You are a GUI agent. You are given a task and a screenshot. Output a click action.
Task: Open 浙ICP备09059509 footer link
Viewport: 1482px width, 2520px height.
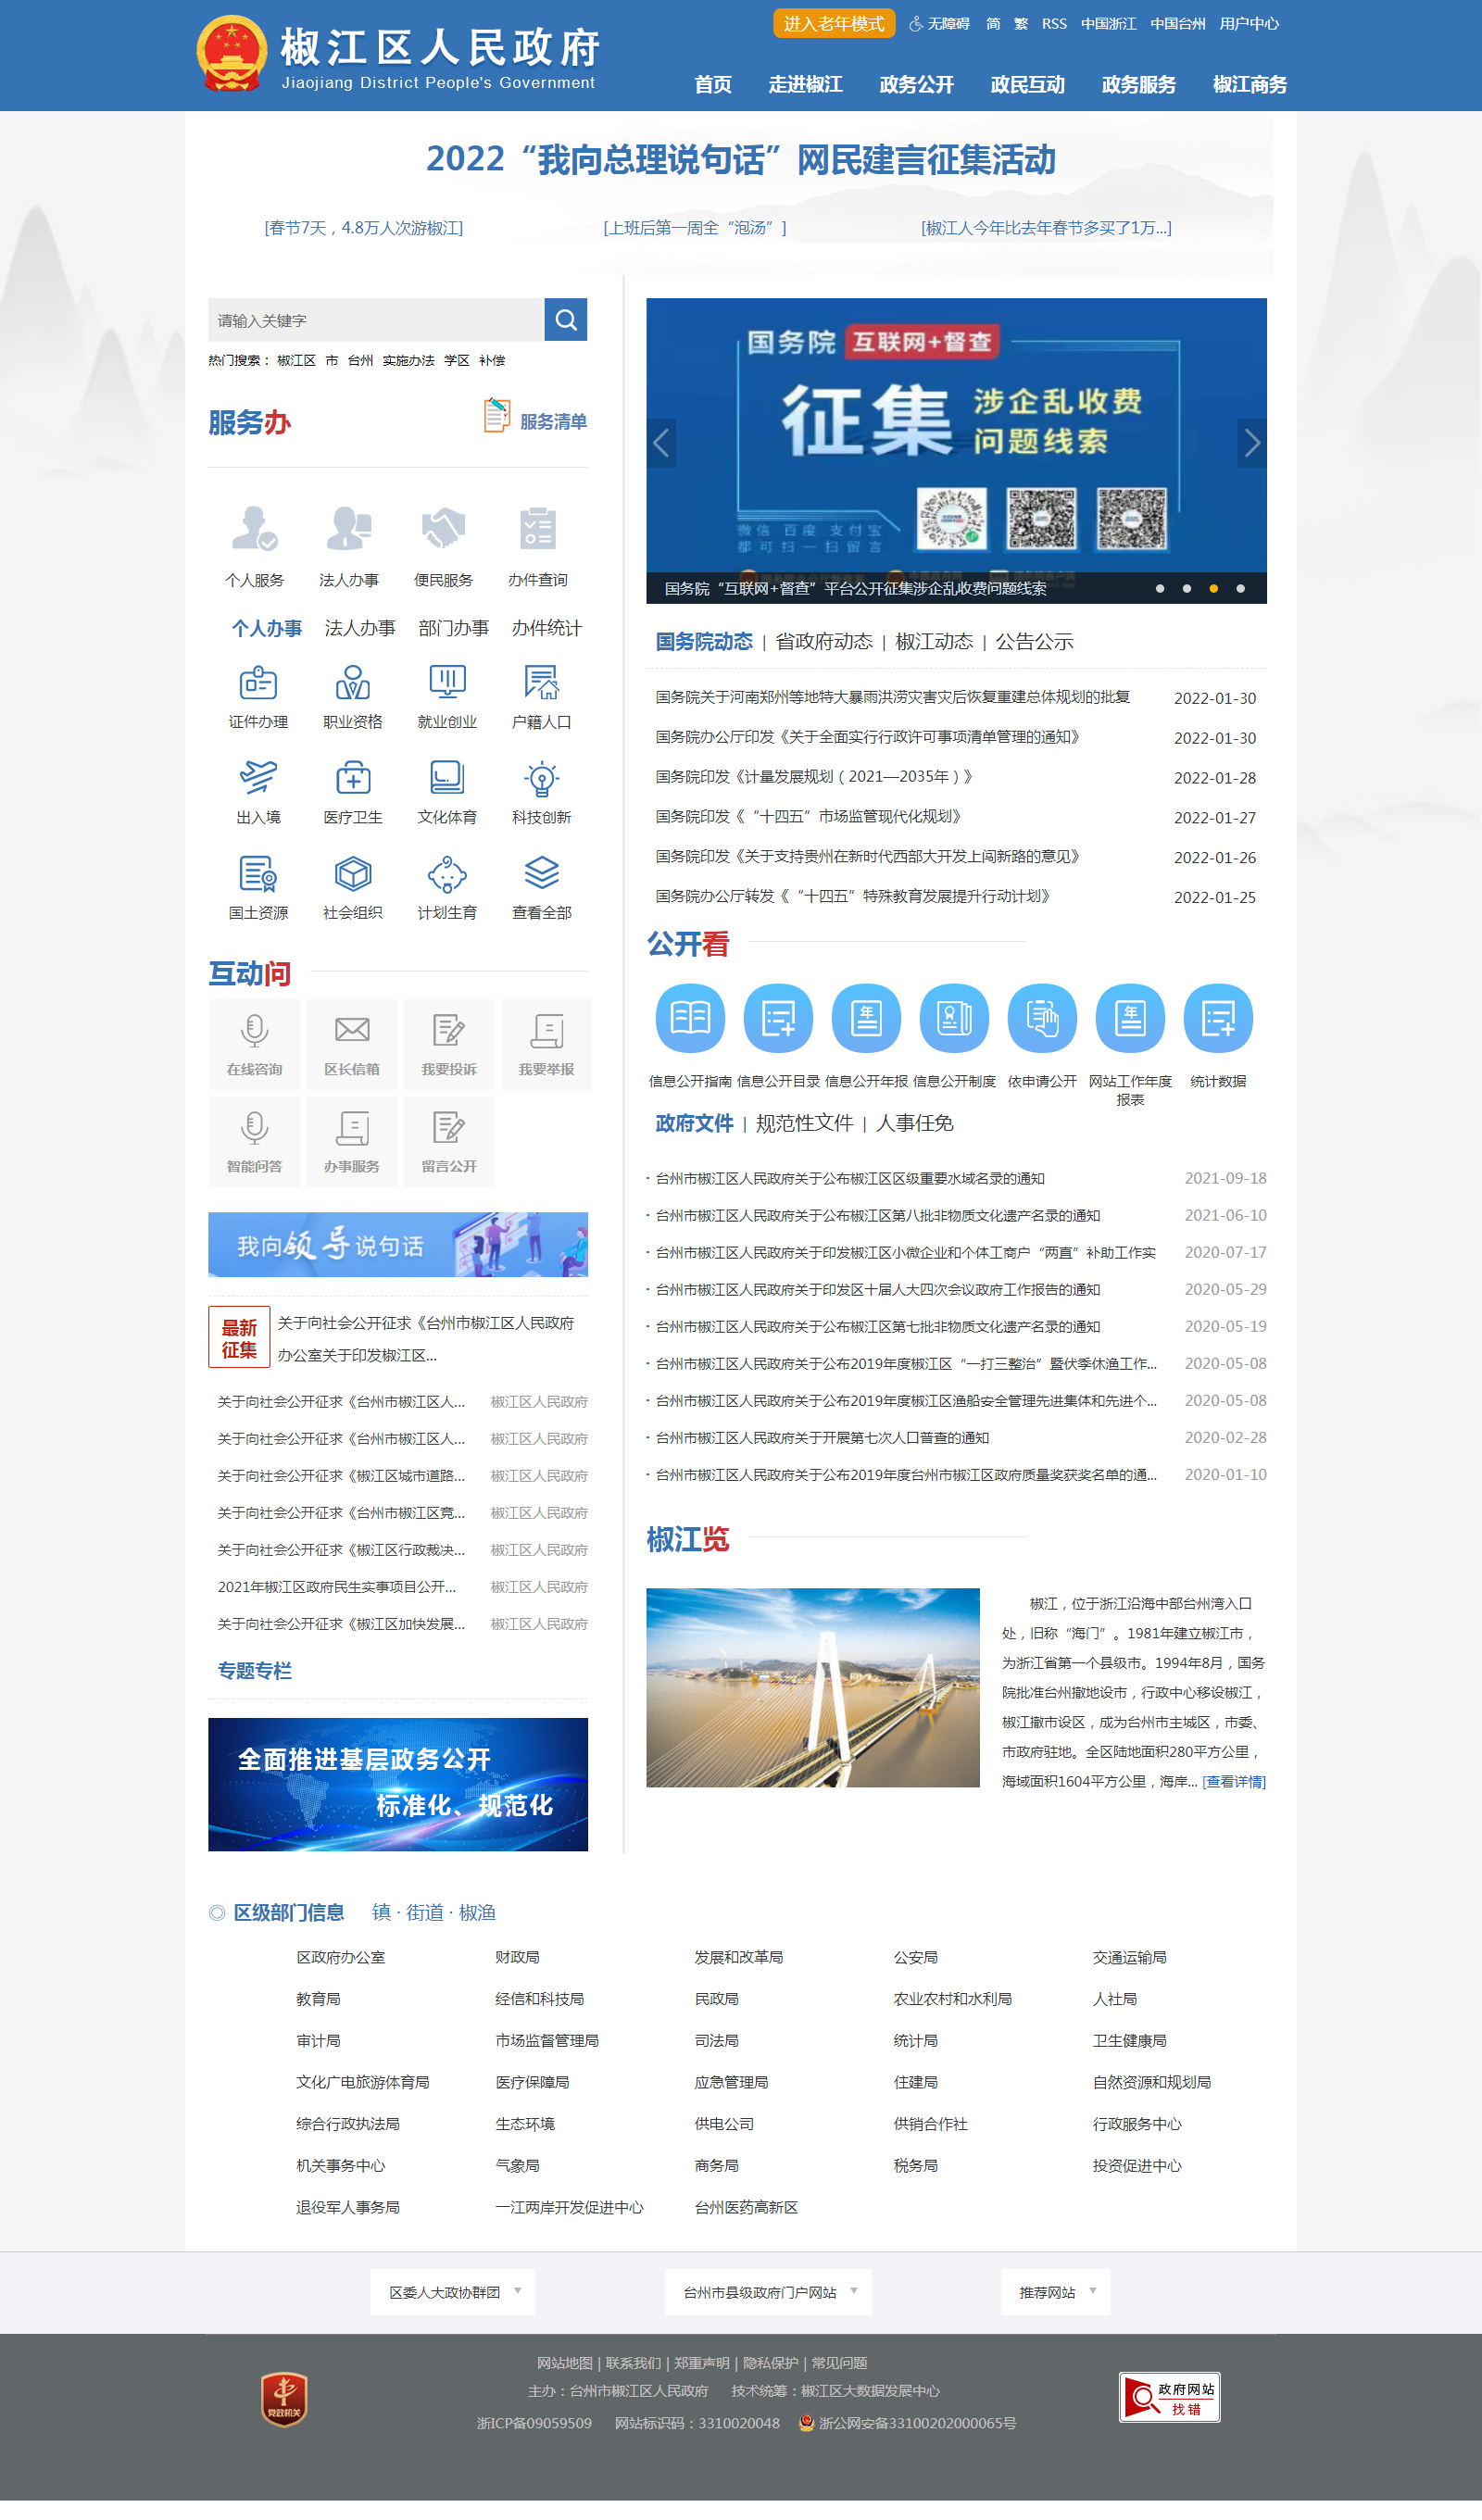(x=534, y=2424)
